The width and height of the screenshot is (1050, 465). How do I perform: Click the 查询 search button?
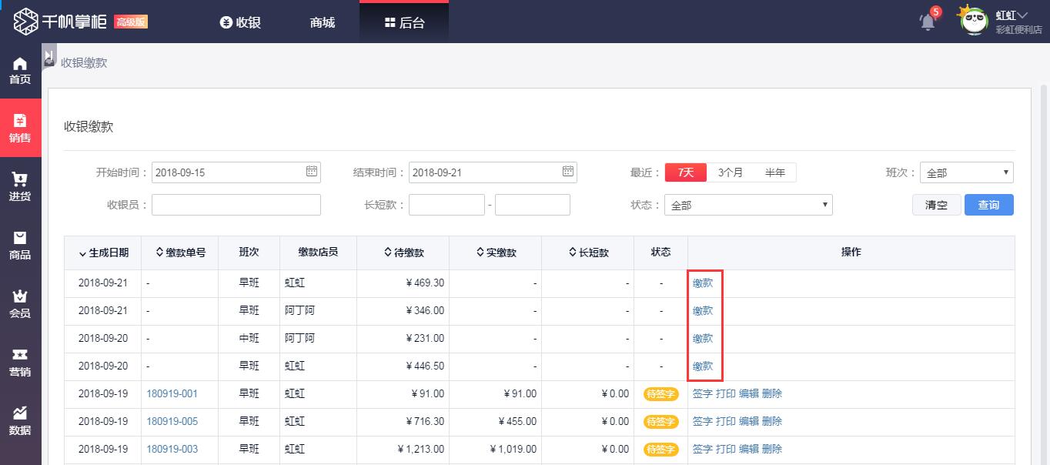989,204
